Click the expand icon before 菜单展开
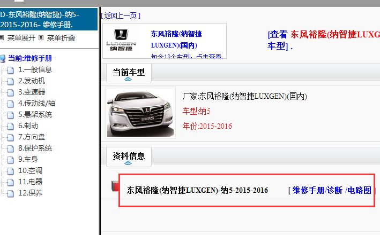The height and width of the screenshot is (235, 380). tap(2, 38)
